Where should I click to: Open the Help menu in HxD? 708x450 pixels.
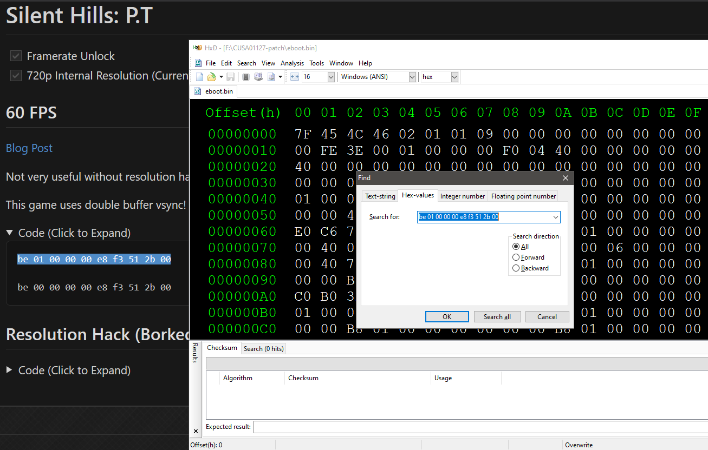click(365, 63)
